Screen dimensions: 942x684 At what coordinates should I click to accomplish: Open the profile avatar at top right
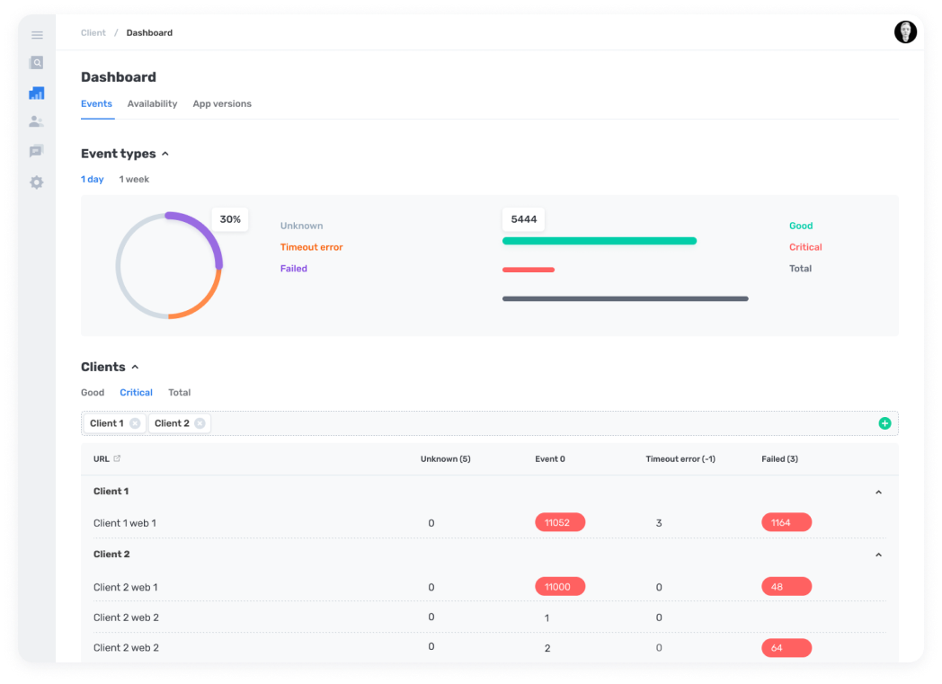click(905, 31)
